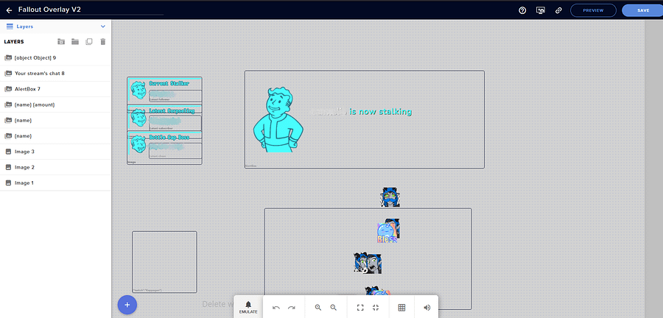Click the topmost blue character emote
This screenshot has height=318, width=663.
point(390,197)
